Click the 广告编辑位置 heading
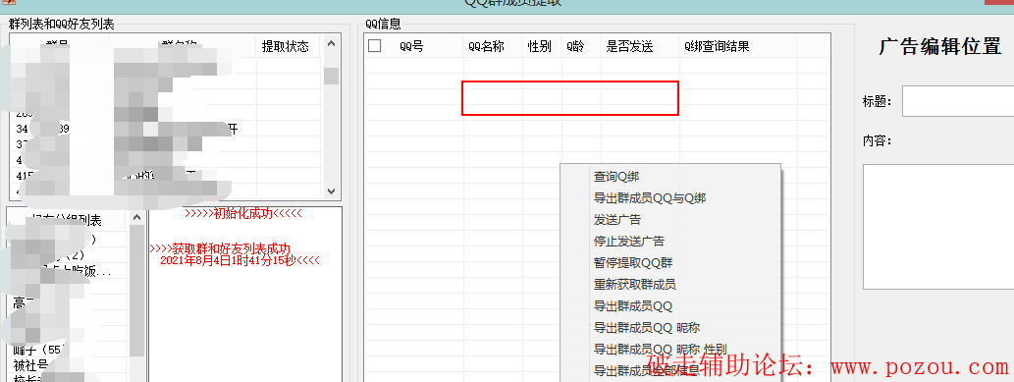Viewport: 1014px width, 382px height. [x=939, y=46]
